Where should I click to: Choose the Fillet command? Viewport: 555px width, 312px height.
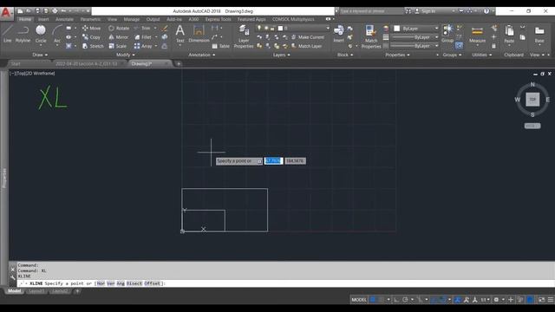(143, 37)
